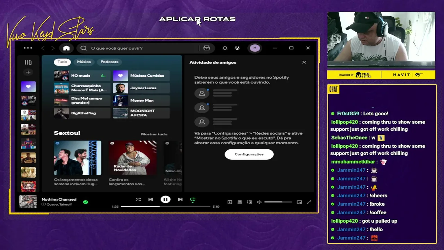The height and width of the screenshot is (250, 444).
Task: Open the mini player icon
Action: [299, 202]
